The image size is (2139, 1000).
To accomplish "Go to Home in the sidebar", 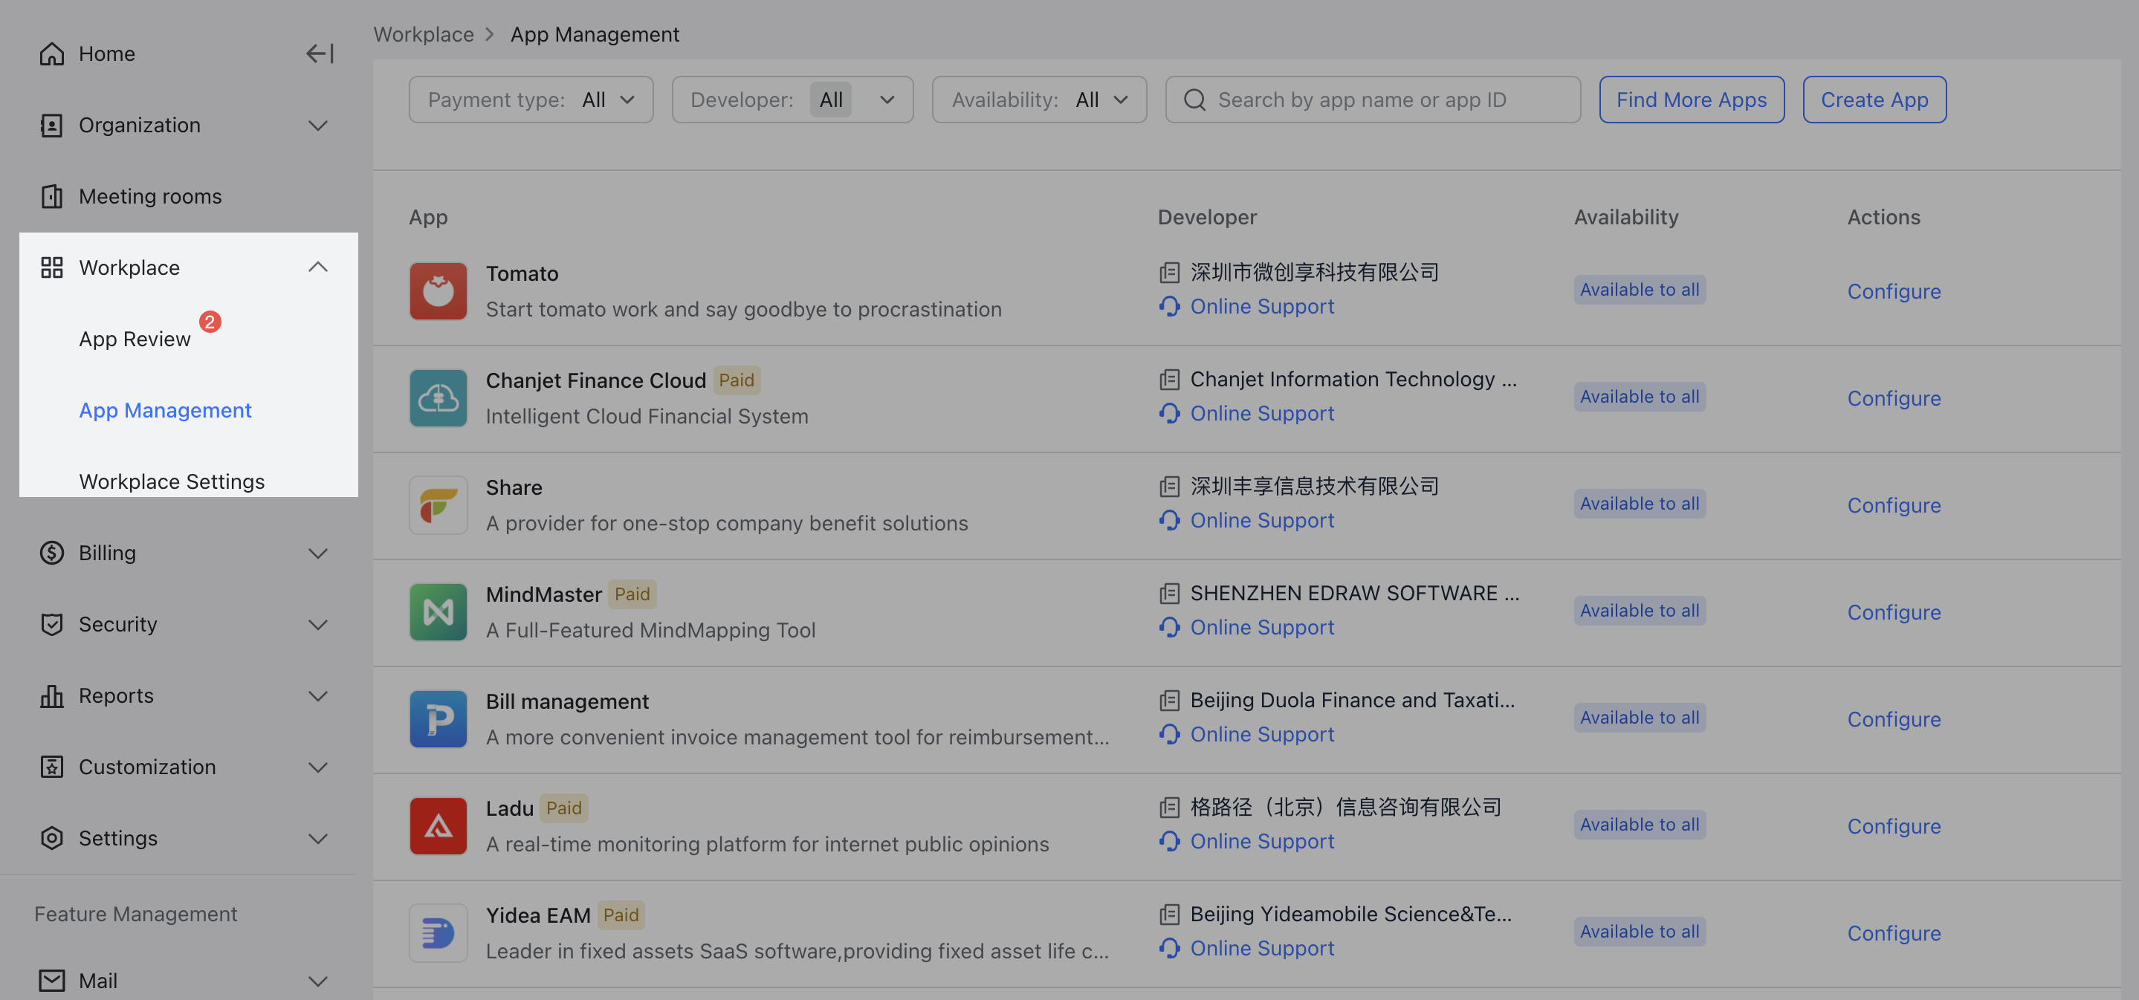I will (x=106, y=54).
